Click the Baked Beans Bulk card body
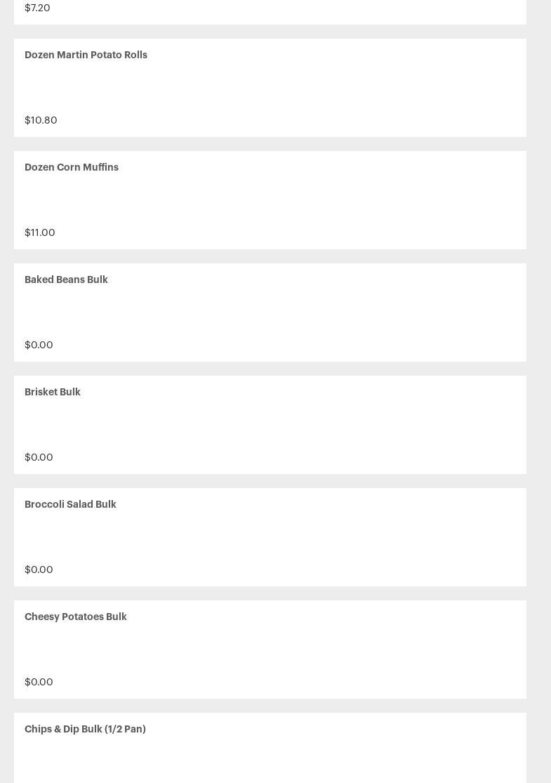This screenshot has width=551, height=783. [x=270, y=312]
